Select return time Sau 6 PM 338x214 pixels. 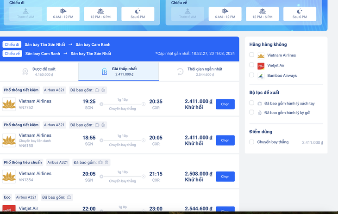300,14
